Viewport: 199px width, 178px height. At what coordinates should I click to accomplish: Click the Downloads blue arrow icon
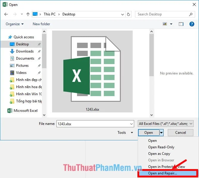coord(12,51)
